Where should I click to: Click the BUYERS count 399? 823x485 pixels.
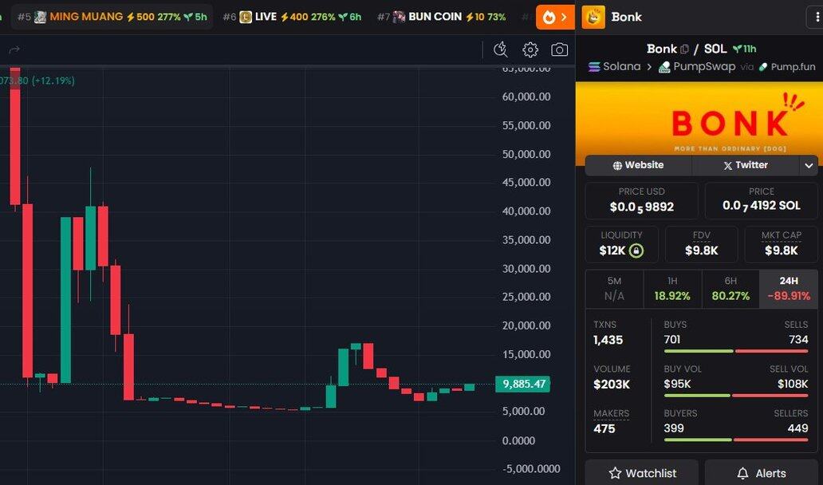coord(674,428)
